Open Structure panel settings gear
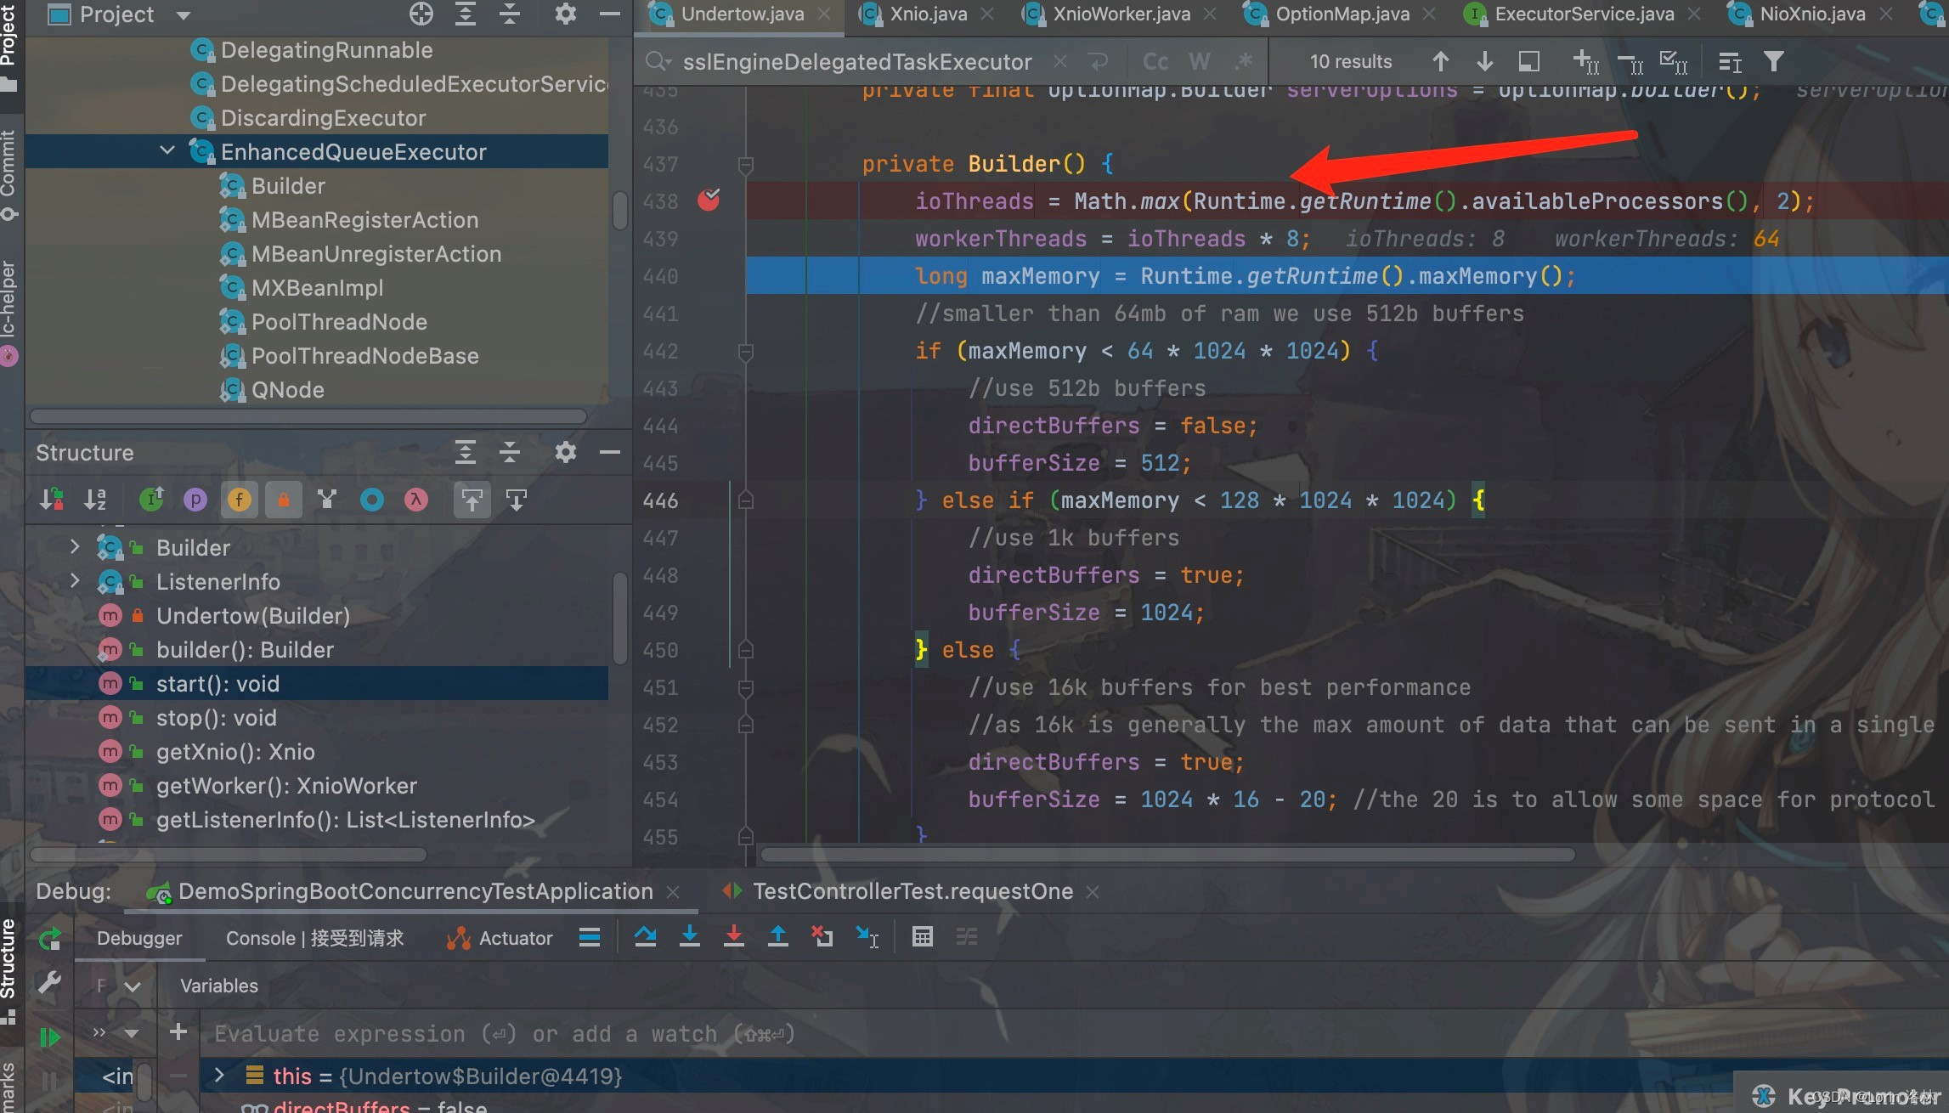 (x=565, y=452)
